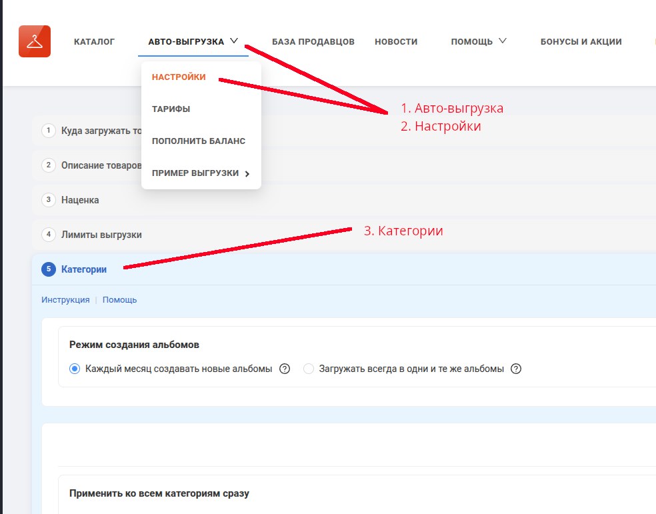This screenshot has width=656, height=514.
Task: Select 'Каждый месяц создавать новые альбомы' radio button
Action: (x=75, y=369)
